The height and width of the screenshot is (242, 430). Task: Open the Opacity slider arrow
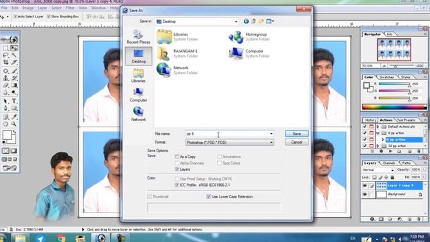point(424,169)
